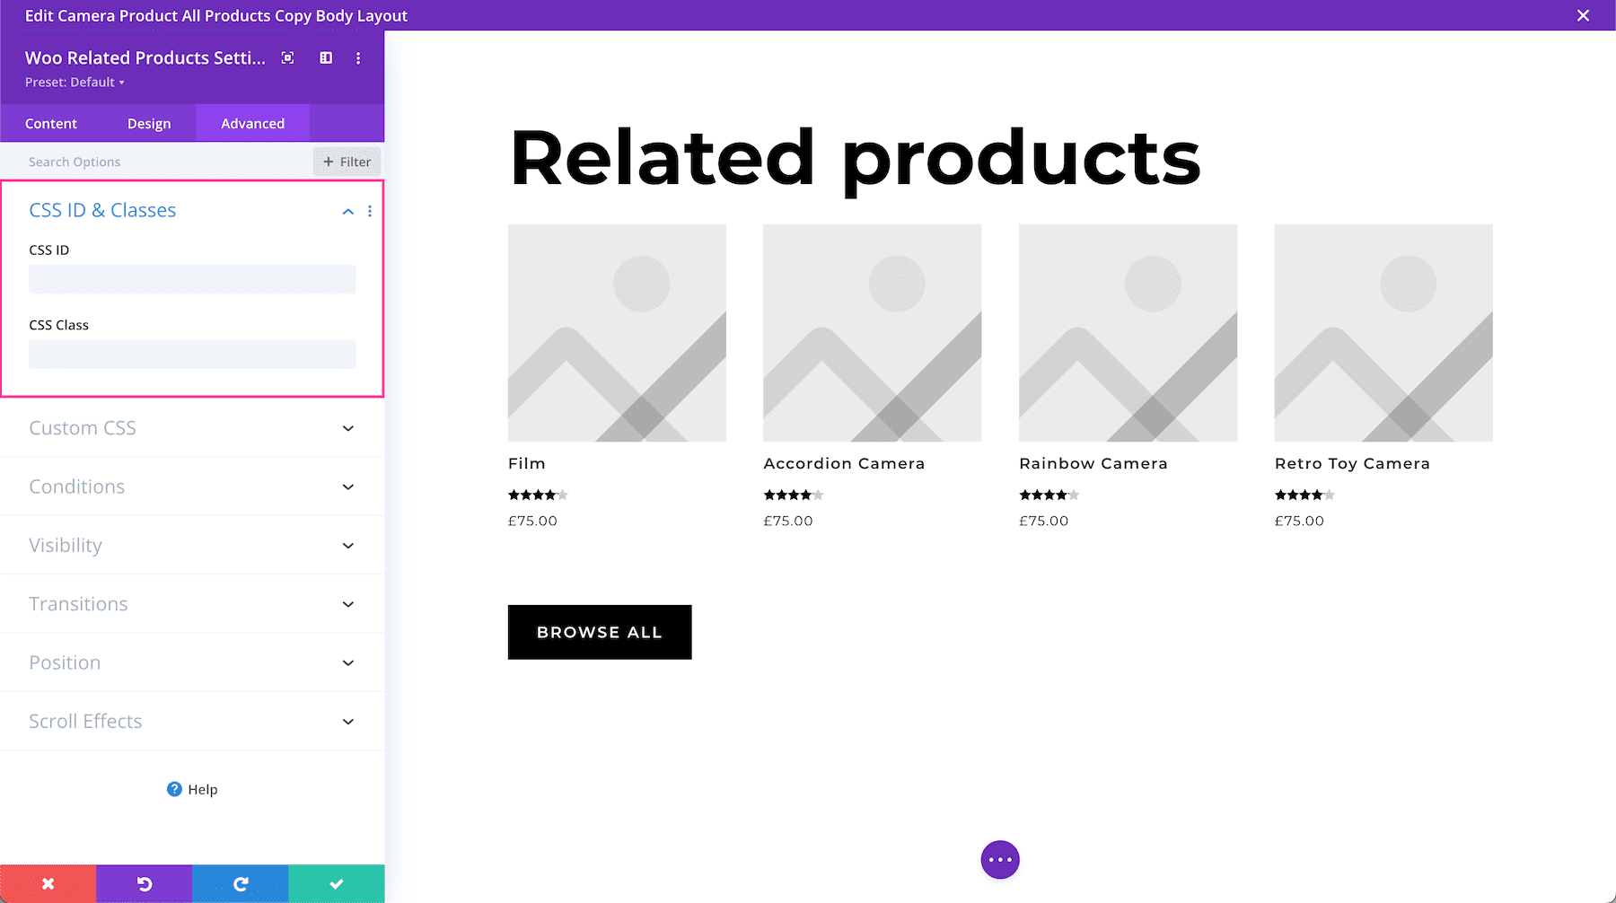Screen dimensions: 1616x903
Task: Open CSS ID & Classes options menu
Action: [370, 211]
